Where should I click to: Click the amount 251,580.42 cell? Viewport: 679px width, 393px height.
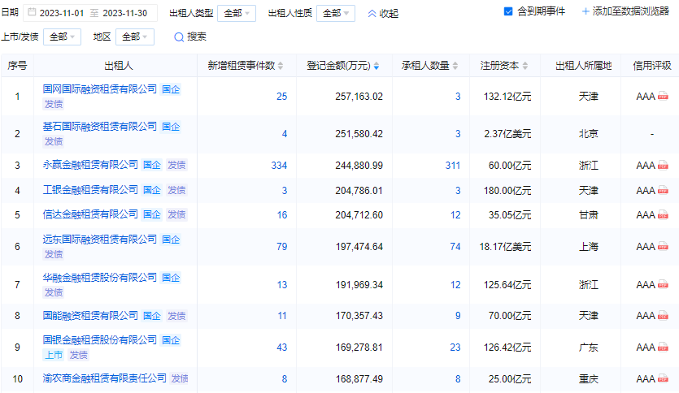[x=359, y=134]
